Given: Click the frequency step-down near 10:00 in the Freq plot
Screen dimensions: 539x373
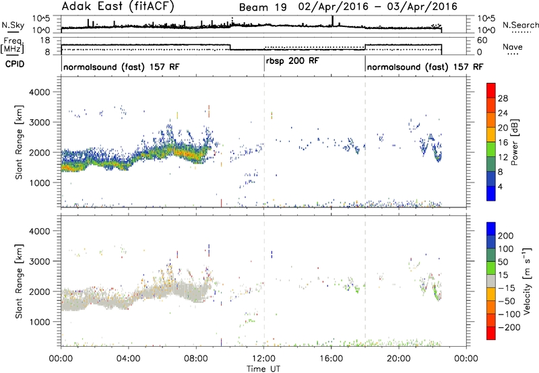Looking at the screenshot, I should (x=230, y=47).
